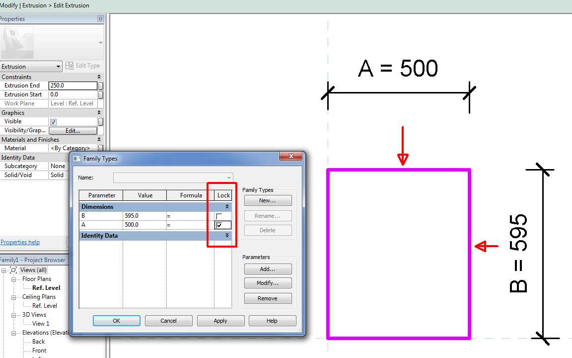The height and width of the screenshot is (358, 572).
Task: Click associate parameter button beside Extrusion Start
Action: (101, 94)
